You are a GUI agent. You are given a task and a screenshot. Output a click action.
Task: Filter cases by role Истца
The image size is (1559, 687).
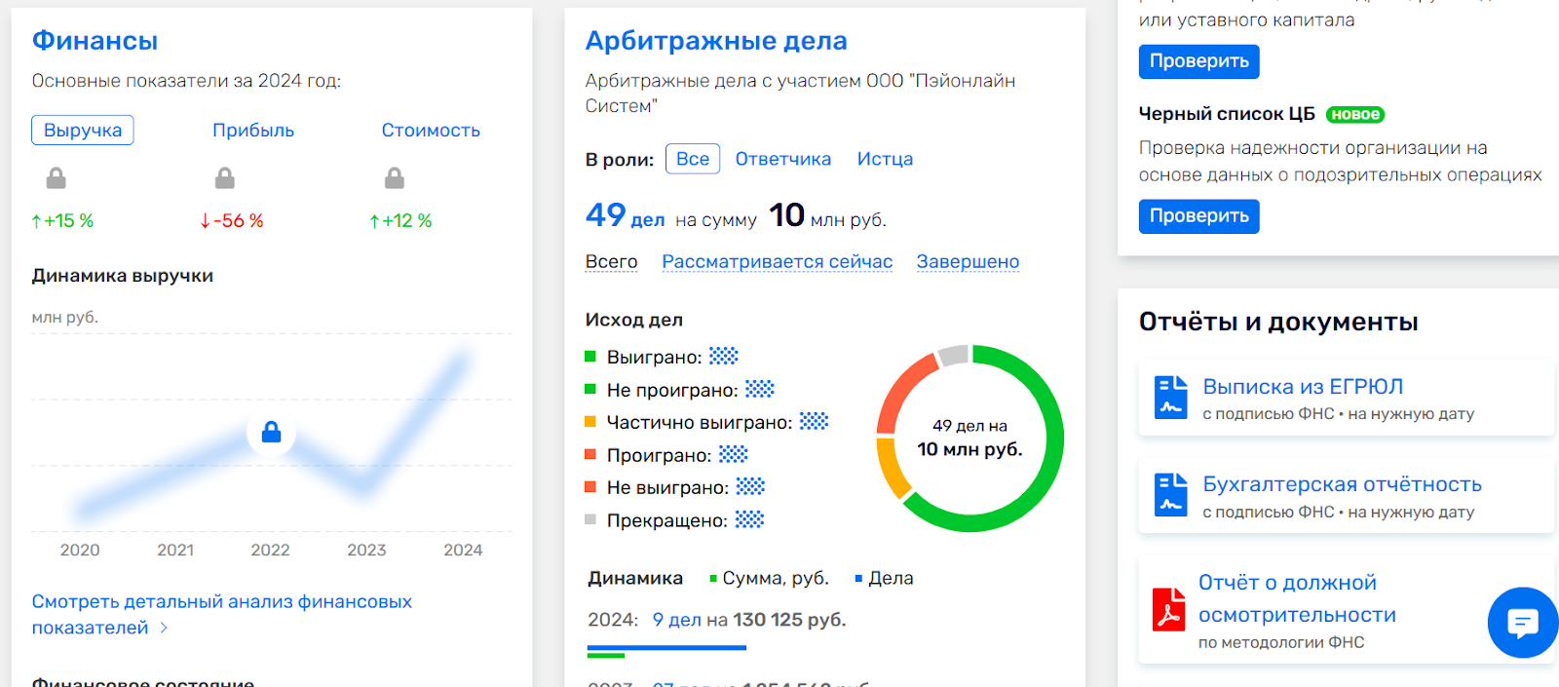885,159
